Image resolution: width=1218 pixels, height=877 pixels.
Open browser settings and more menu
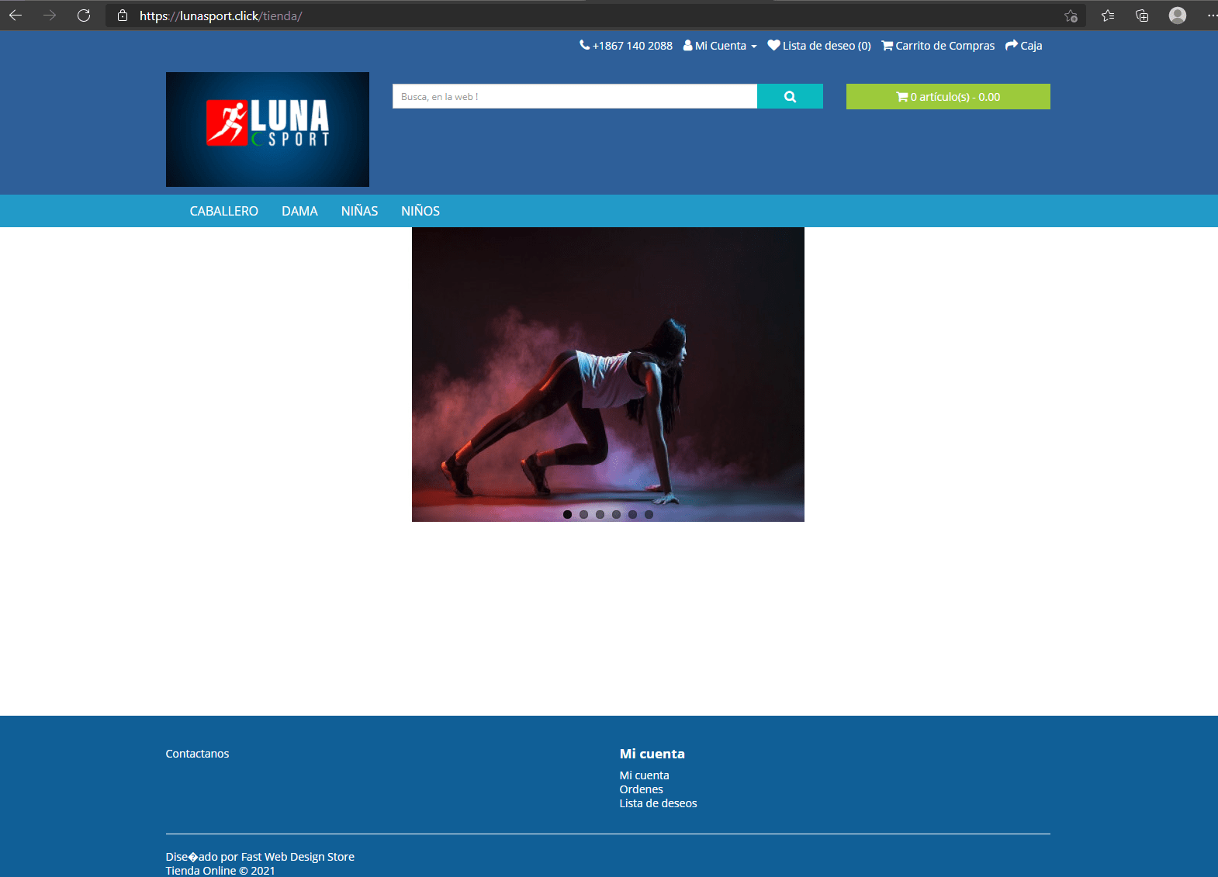tap(1212, 16)
